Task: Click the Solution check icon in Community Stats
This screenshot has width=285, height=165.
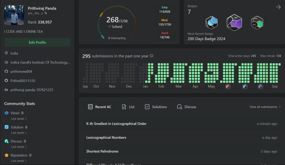Action: 6,127
